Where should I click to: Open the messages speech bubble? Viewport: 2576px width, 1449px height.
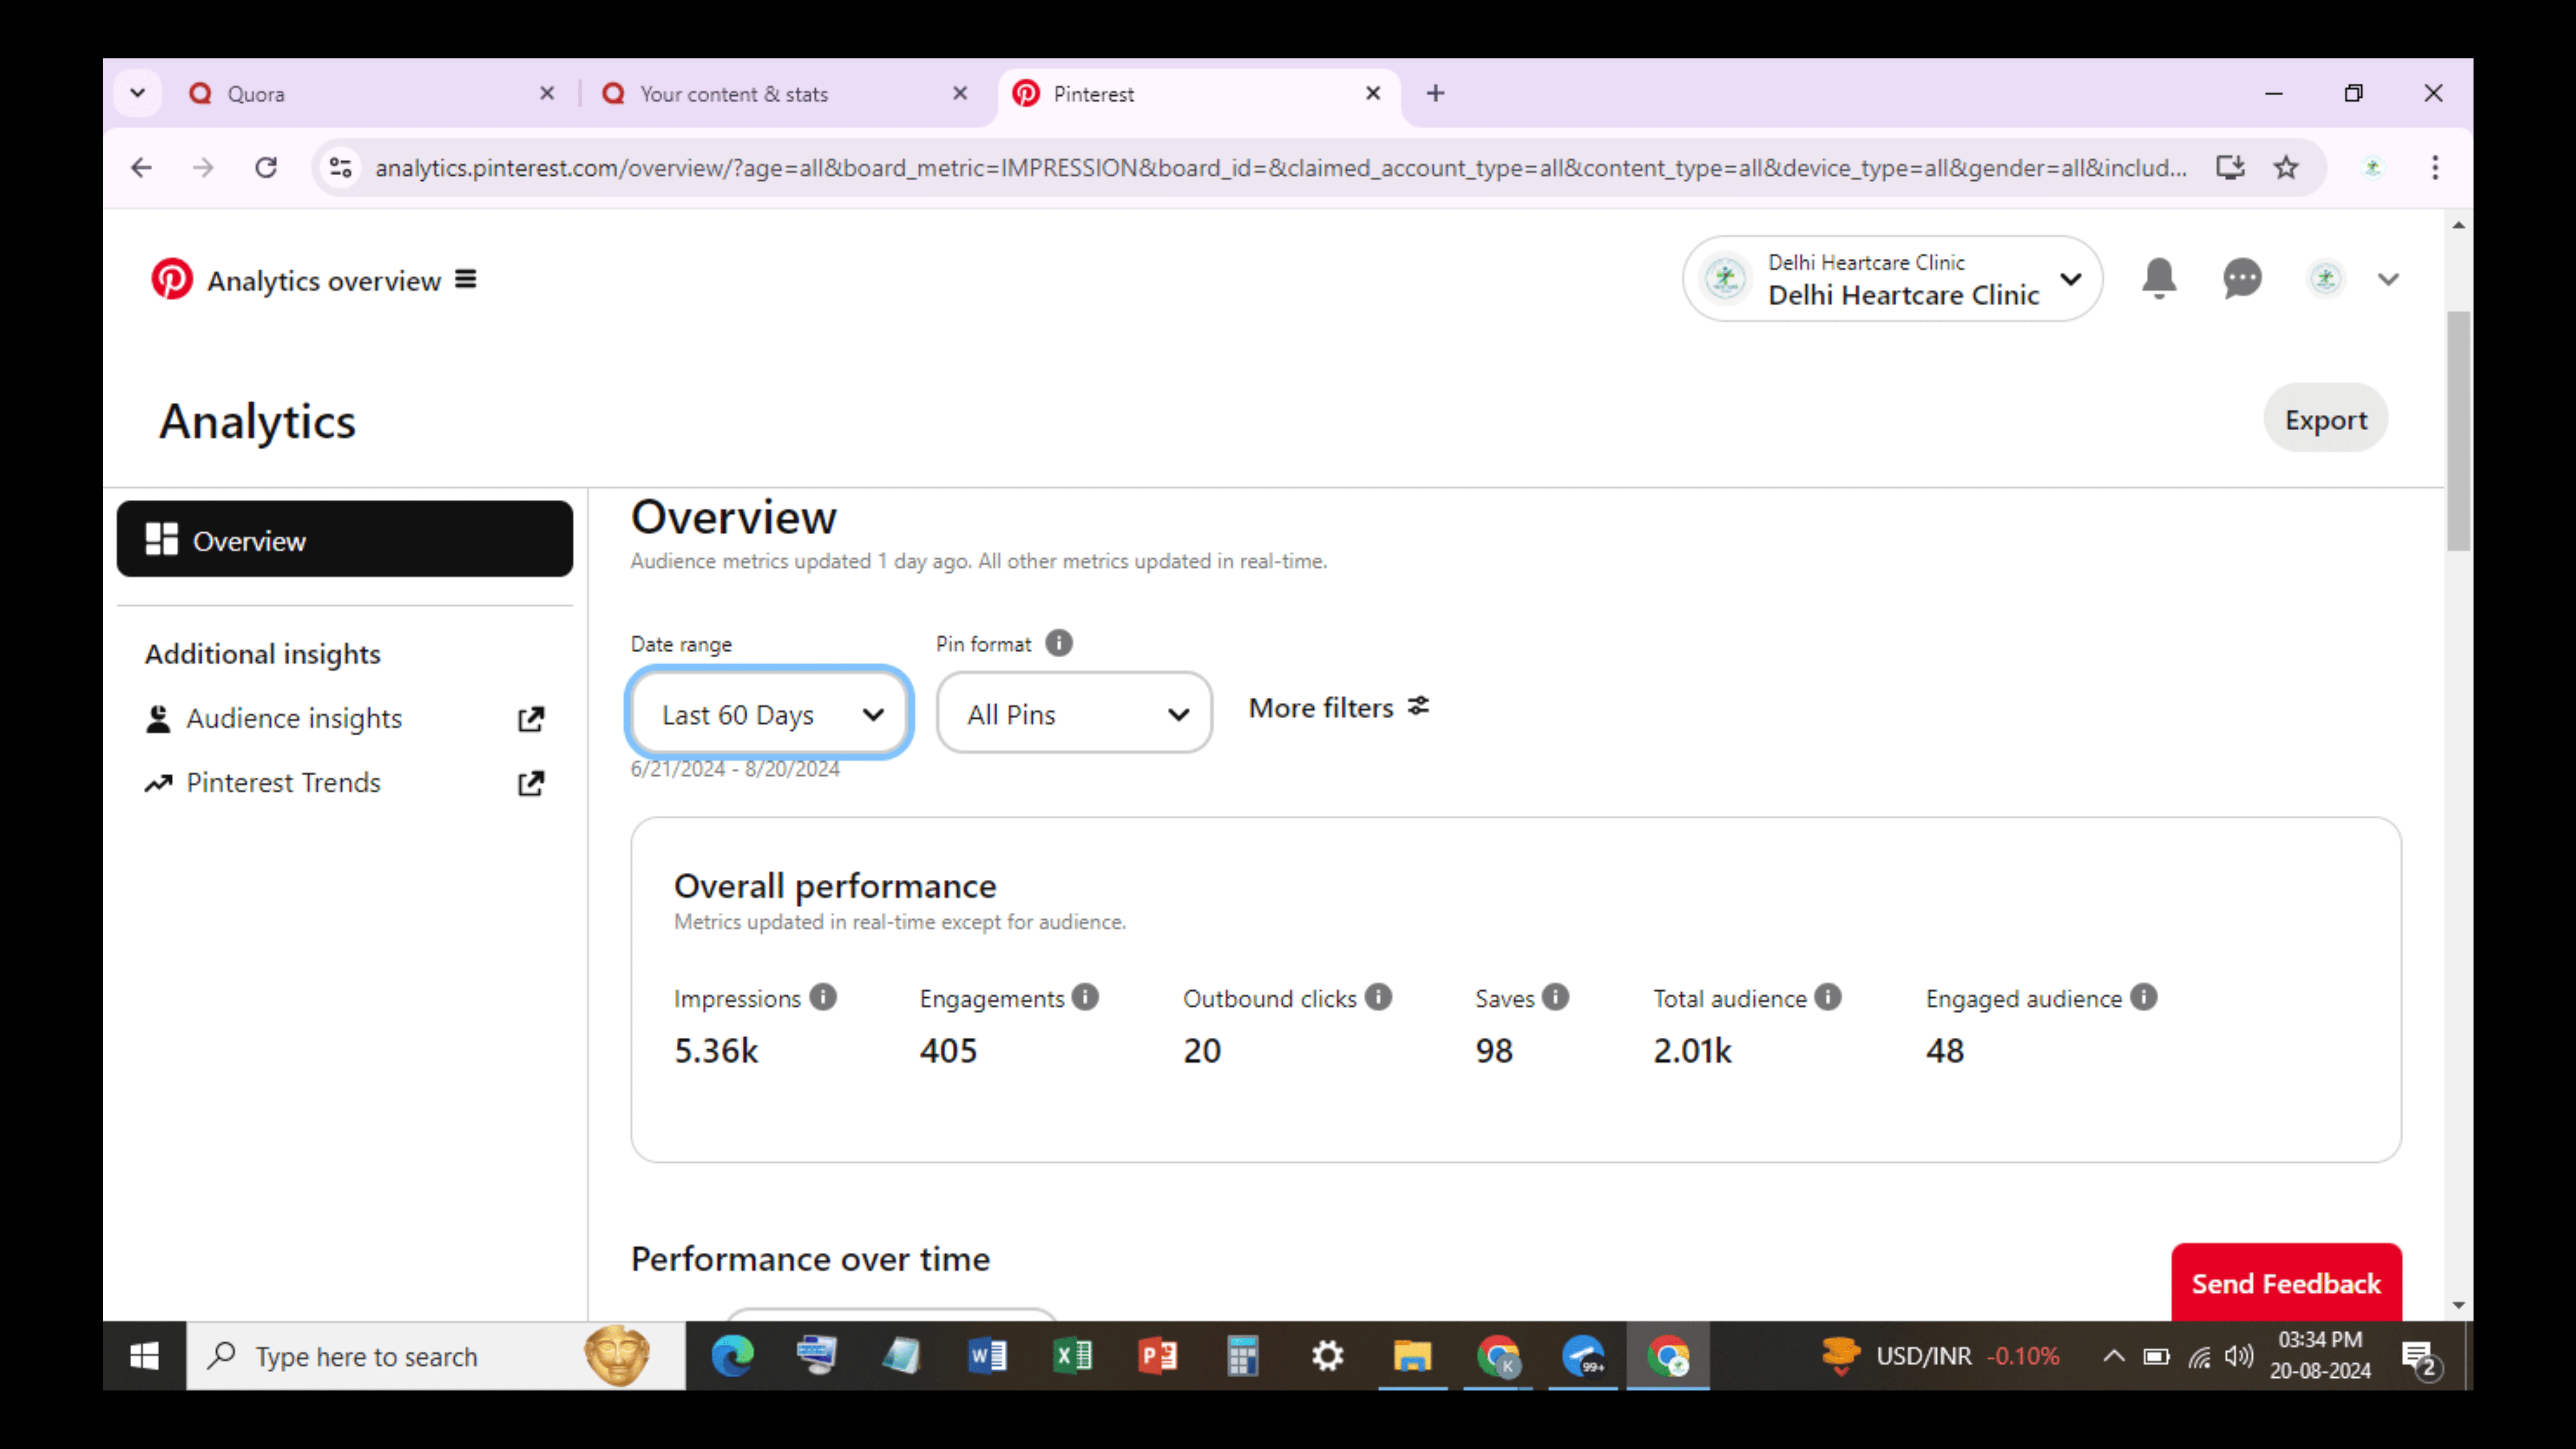[2242, 279]
